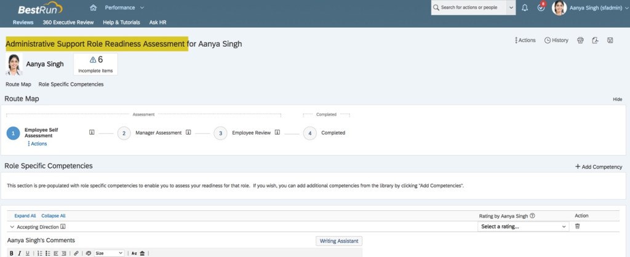Screen dimensions: 630x257
Task: Click the Writing Assistant button
Action: tap(338, 241)
